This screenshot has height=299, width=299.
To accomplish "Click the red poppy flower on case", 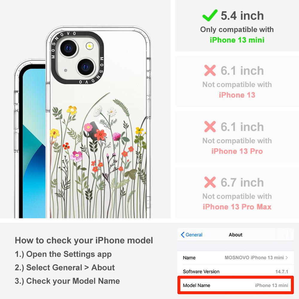I will (x=100, y=135).
